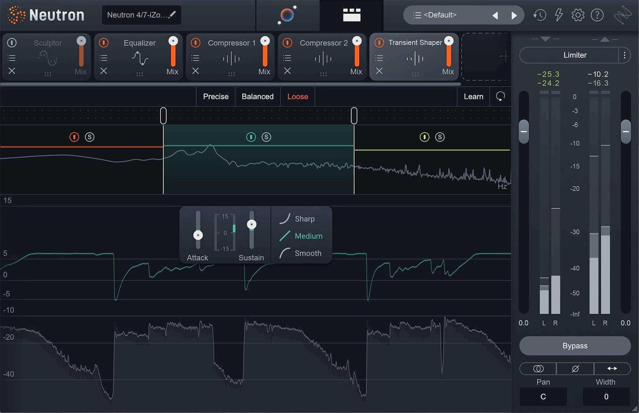Image resolution: width=639 pixels, height=413 pixels.
Task: Remove the Compressor 2 module with its X
Action: [287, 71]
